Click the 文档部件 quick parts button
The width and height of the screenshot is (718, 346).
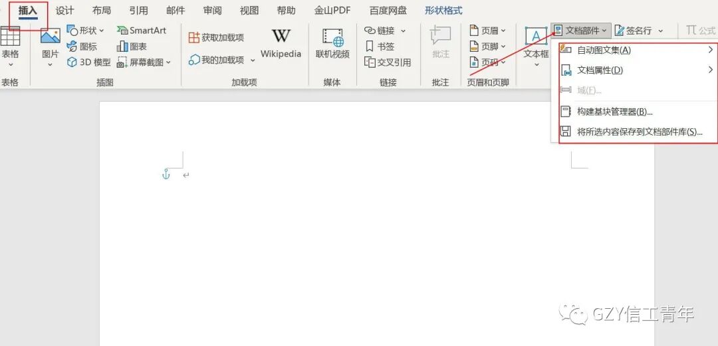click(x=580, y=31)
